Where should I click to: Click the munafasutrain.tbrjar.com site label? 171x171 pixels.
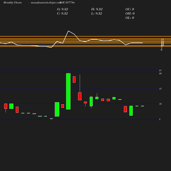click(x=46, y=3)
